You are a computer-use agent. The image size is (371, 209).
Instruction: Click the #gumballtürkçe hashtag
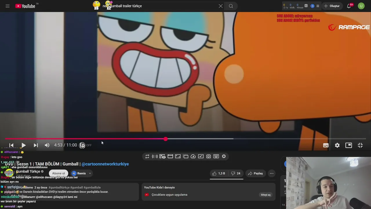(x=59, y=188)
